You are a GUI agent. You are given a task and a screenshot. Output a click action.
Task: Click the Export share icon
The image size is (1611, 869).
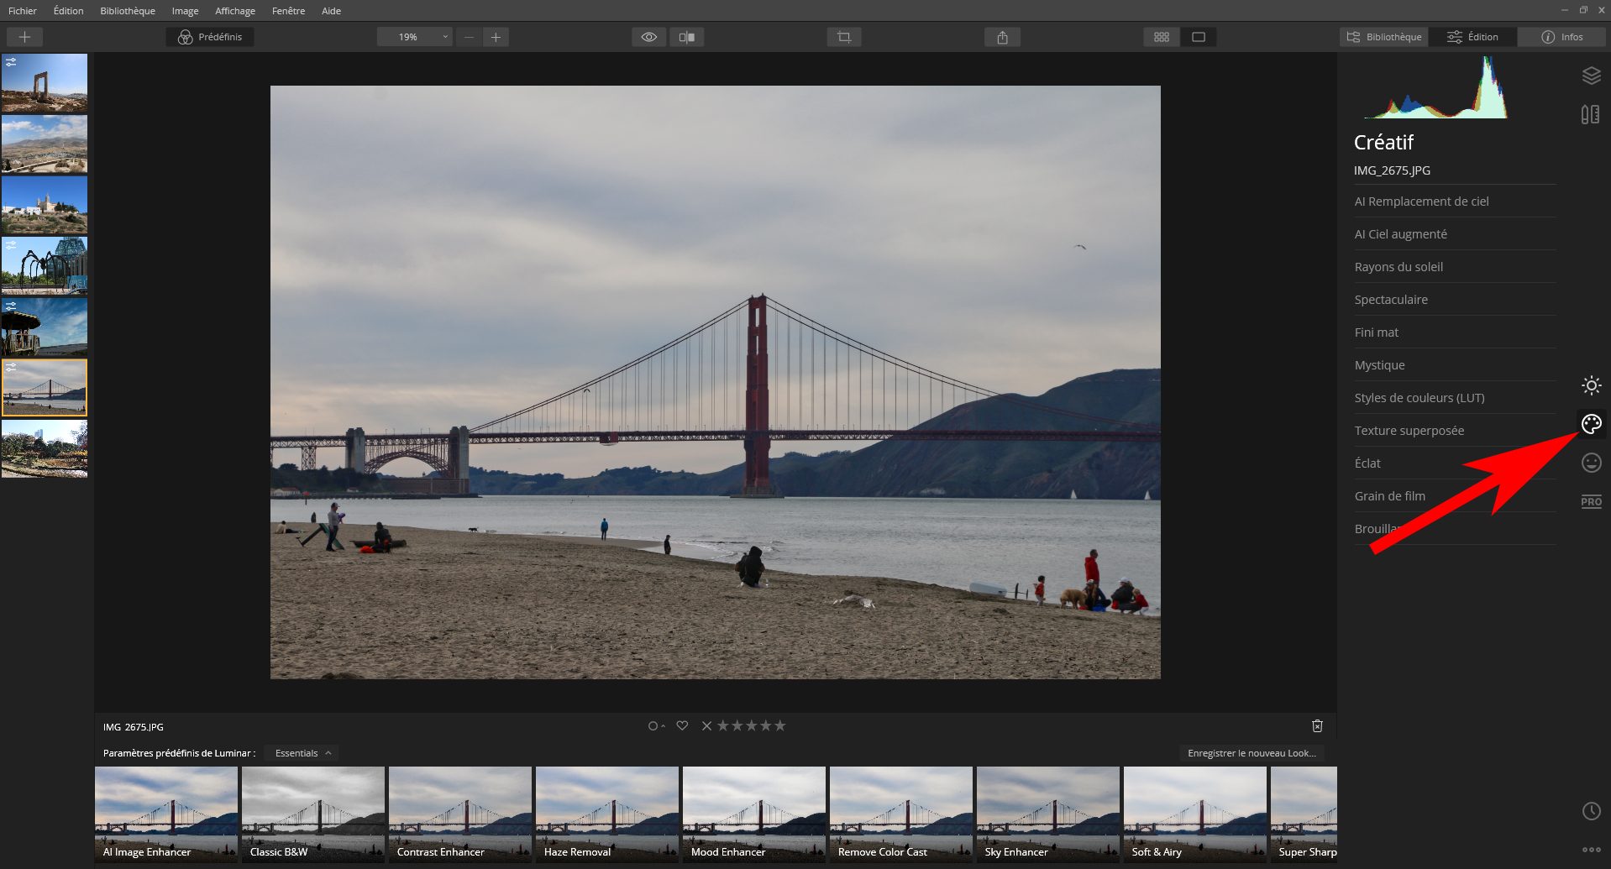[x=1001, y=36]
